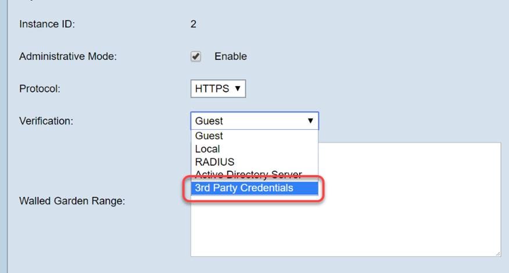Click the Protocol dropdown arrow
Screen dimensions: 509x273
(238, 89)
